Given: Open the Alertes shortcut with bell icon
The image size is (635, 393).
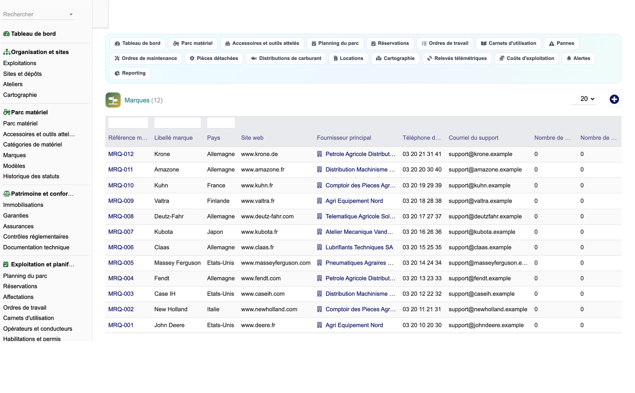Looking at the screenshot, I should [578, 58].
